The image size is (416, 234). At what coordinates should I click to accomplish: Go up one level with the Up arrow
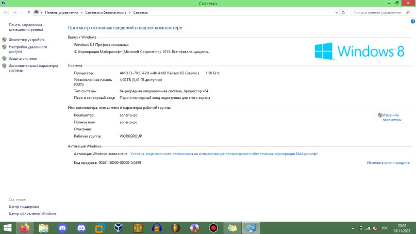(x=29, y=12)
